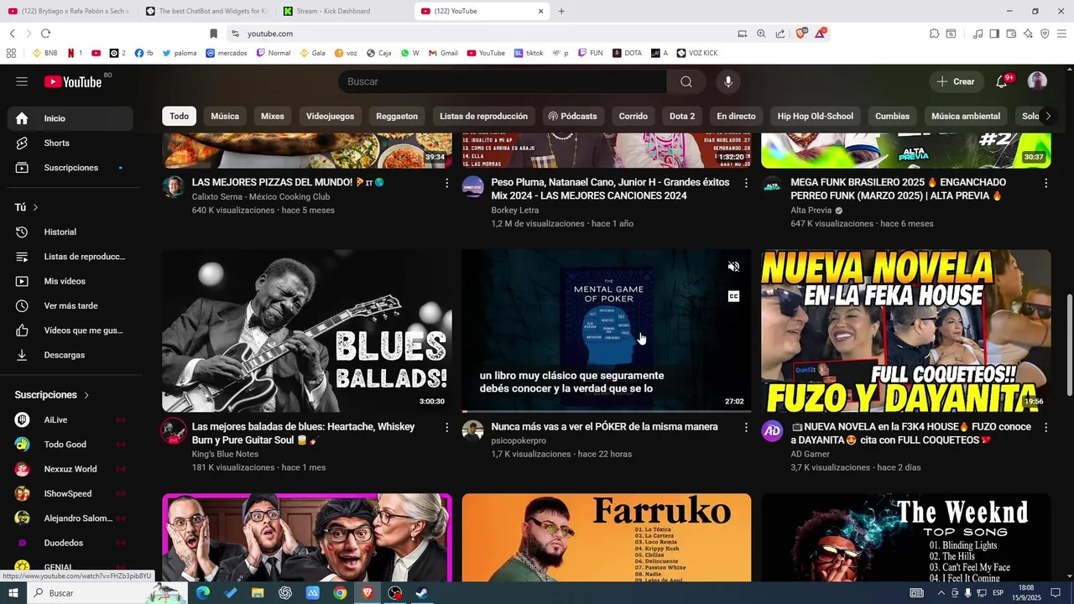Open the Gmail bookmark
Image resolution: width=1074 pixels, height=604 pixels.
442,53
